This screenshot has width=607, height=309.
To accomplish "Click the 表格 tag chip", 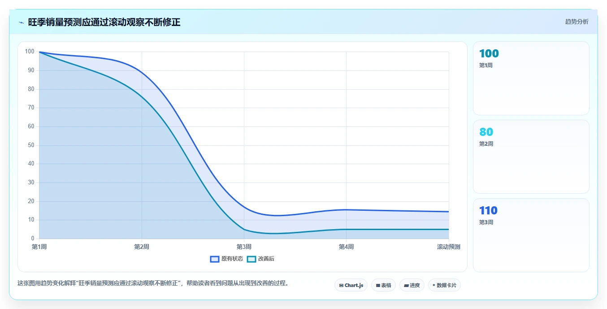I will (x=383, y=285).
